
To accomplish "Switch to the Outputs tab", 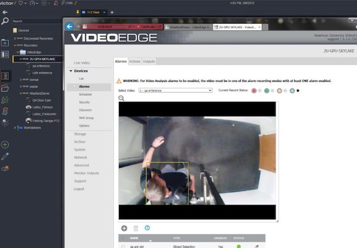I will 149,61.
